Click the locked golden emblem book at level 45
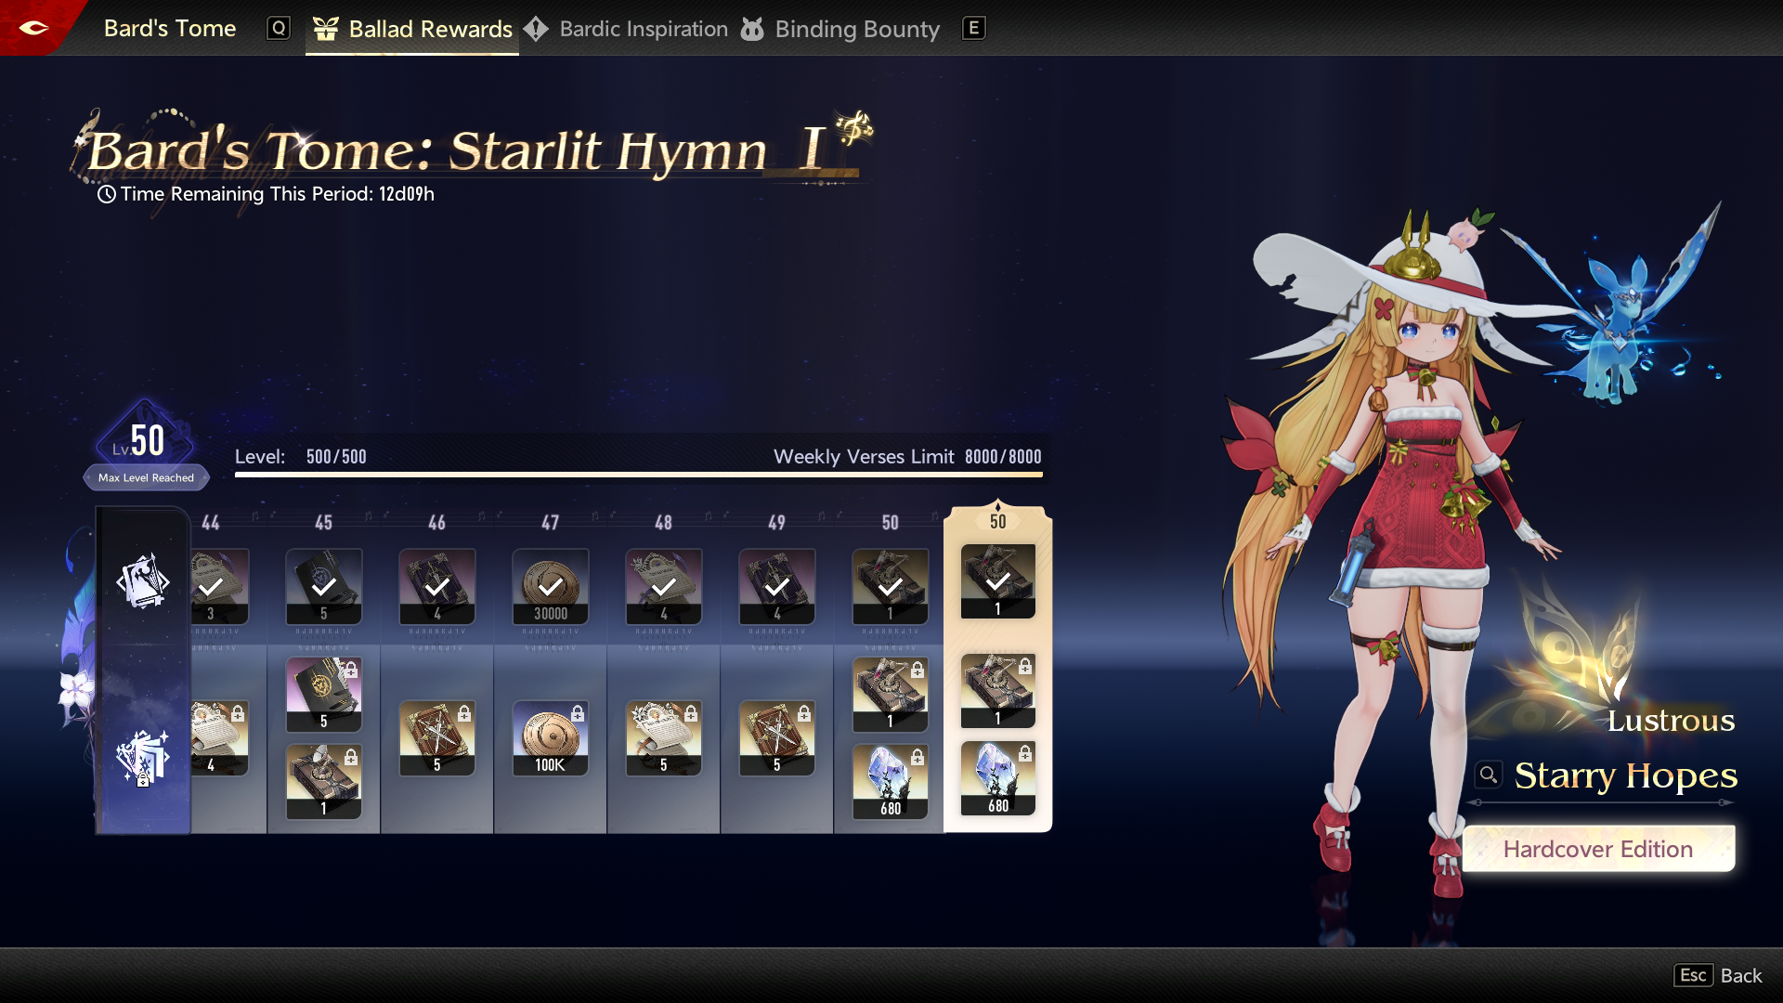Image resolution: width=1783 pixels, height=1003 pixels. pos(323,695)
